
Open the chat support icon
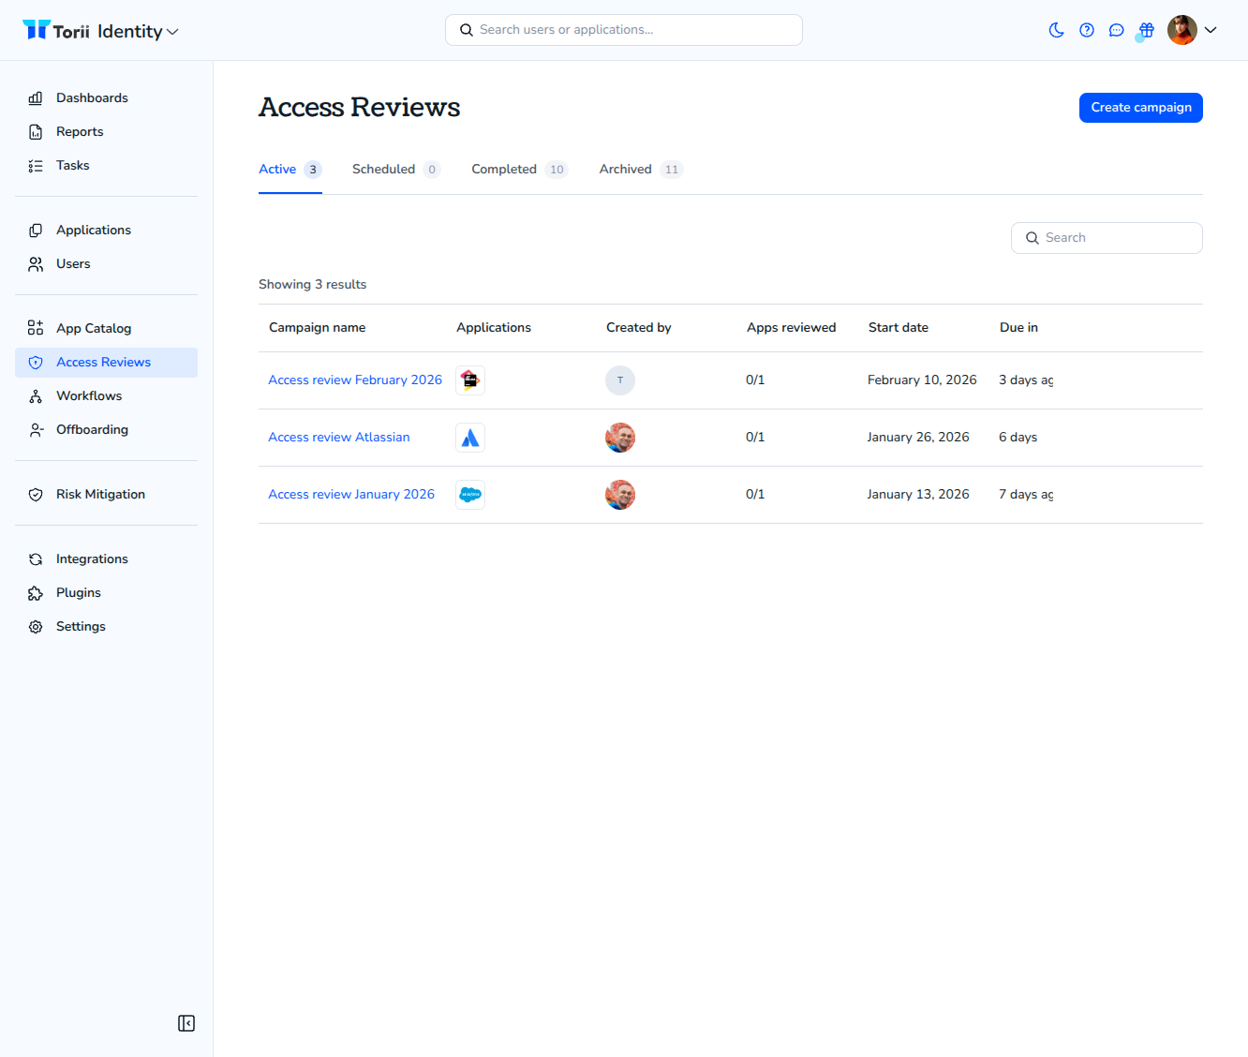1117,30
